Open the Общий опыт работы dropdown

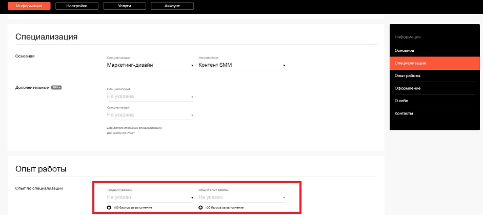(242, 197)
